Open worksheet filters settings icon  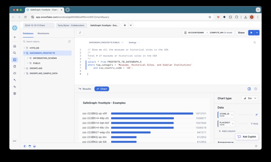point(80,33)
